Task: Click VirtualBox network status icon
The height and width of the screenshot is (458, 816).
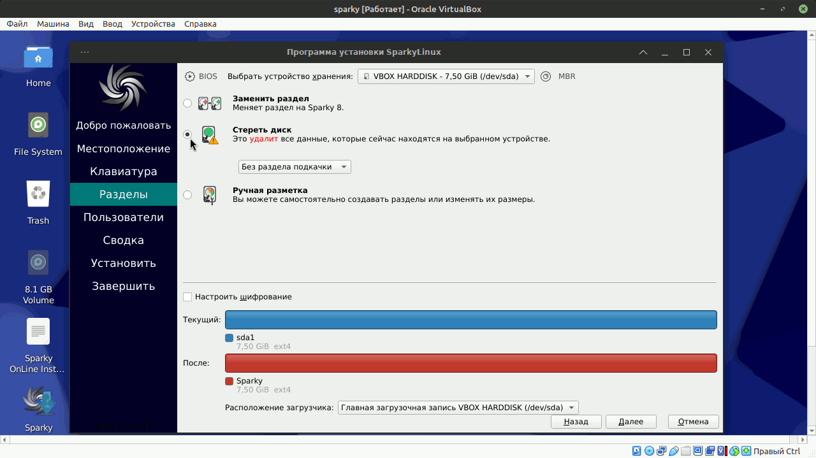Action: pos(661,451)
